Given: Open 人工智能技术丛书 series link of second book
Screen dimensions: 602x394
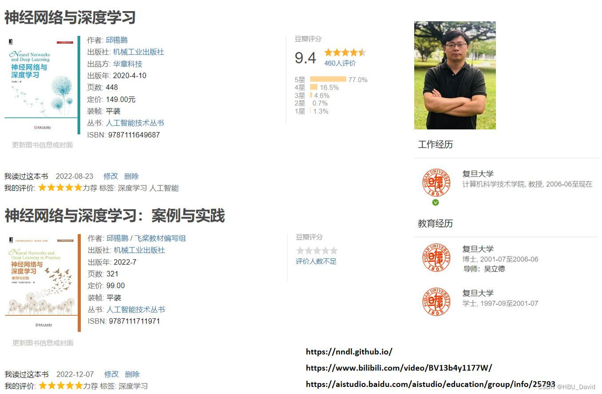Looking at the screenshot, I should coord(135,309).
